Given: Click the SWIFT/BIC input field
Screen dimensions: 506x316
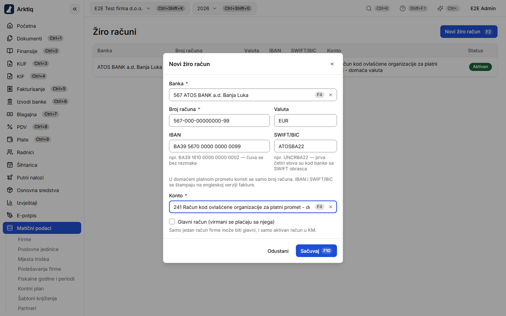Looking at the screenshot, I should point(305,146).
